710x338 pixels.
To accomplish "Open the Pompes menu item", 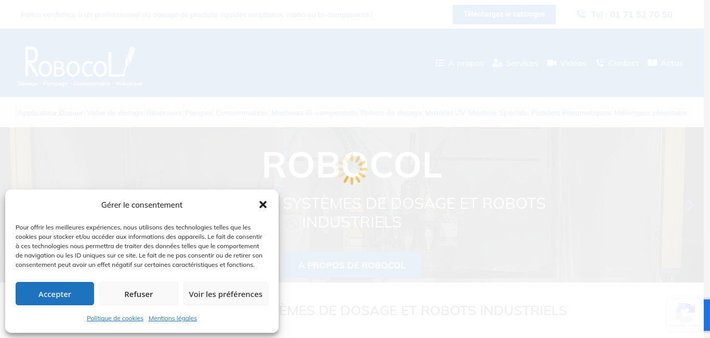I will point(199,113).
